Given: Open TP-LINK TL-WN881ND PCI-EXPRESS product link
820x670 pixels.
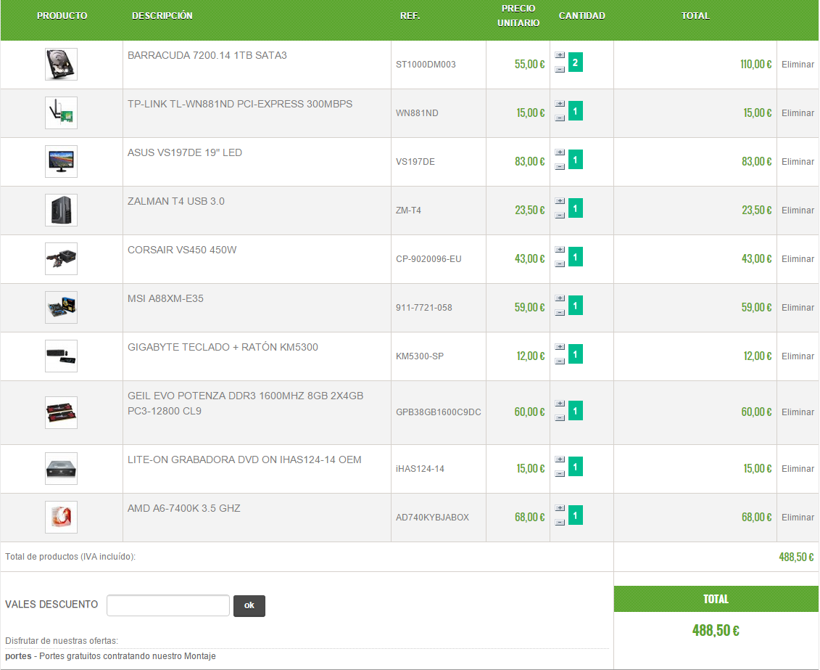Looking at the screenshot, I should pyautogui.click(x=240, y=104).
